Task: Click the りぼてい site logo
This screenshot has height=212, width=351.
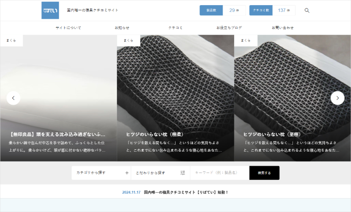Action: pyautogui.click(x=50, y=10)
